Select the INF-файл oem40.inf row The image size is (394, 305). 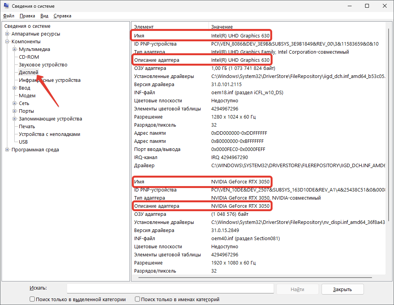coord(259,238)
